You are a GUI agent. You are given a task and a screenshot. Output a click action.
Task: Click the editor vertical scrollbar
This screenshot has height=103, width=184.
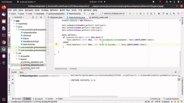[x=180, y=59]
